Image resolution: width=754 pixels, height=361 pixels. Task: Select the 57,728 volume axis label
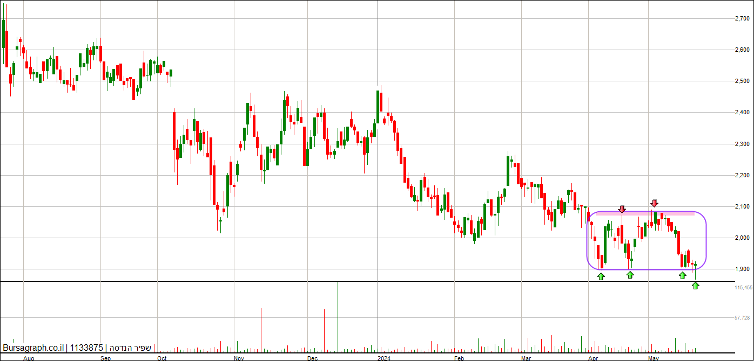(742, 318)
